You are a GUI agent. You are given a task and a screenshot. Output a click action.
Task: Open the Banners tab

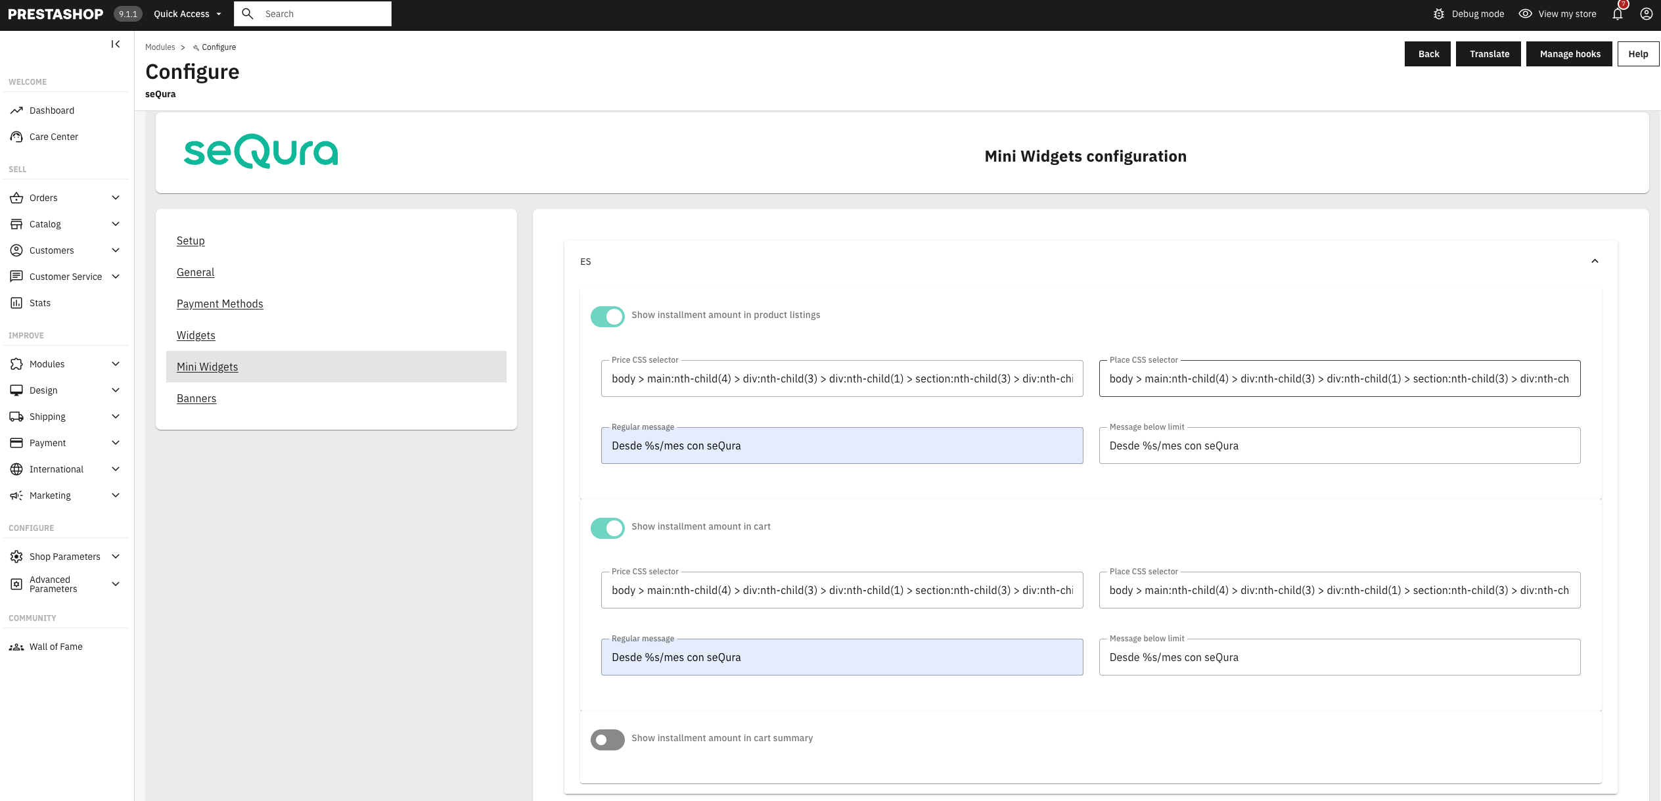[196, 398]
